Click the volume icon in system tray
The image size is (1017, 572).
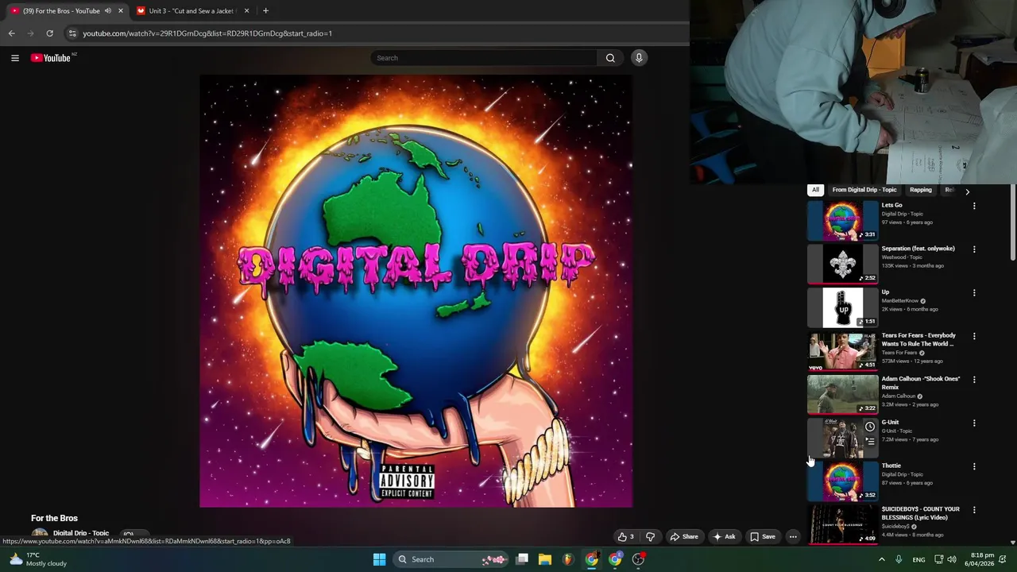click(x=952, y=559)
